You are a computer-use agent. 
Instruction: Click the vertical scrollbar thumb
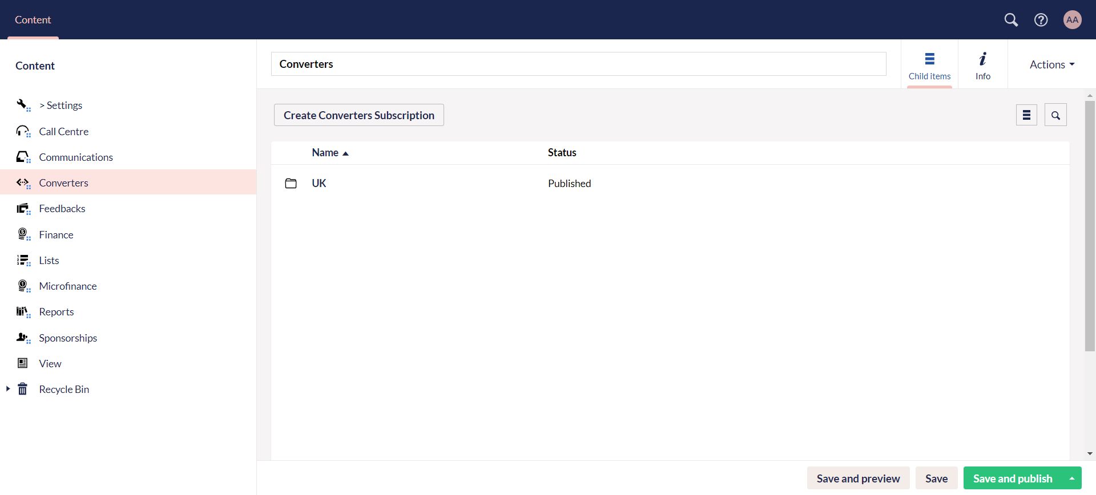point(1090,226)
